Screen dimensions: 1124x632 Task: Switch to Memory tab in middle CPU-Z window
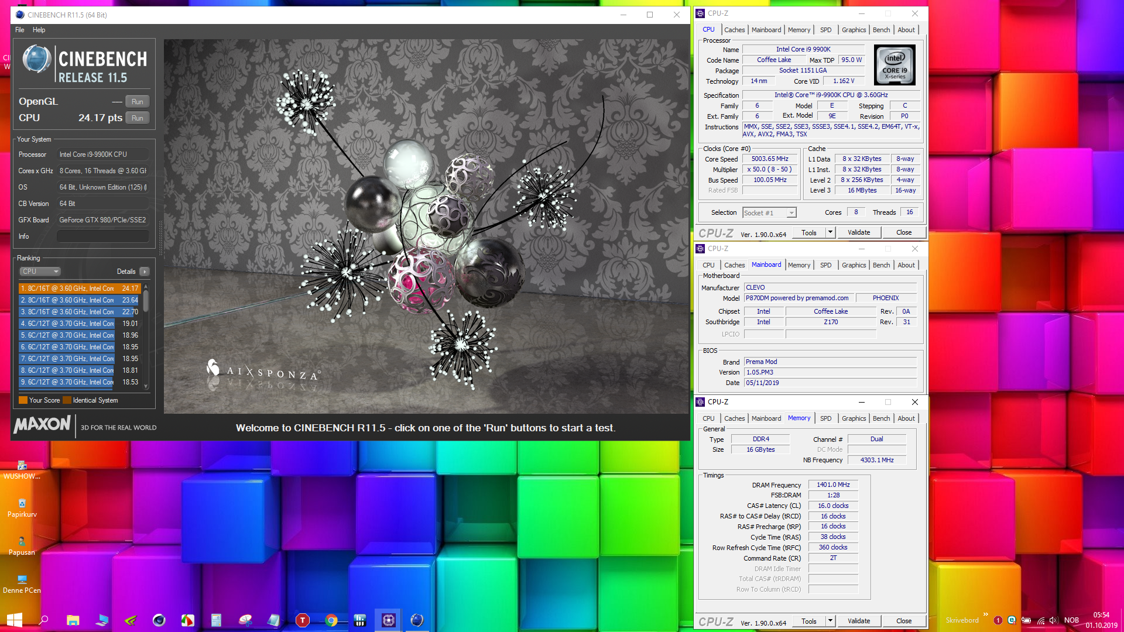click(x=799, y=265)
